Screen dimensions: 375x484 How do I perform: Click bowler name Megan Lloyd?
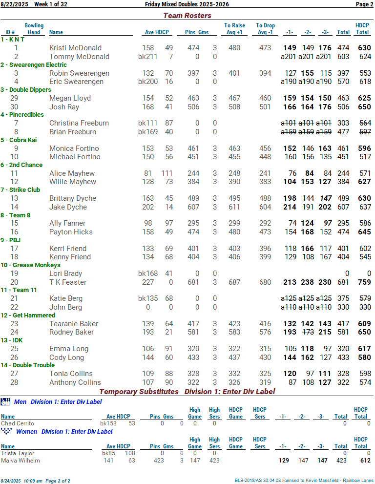coord(70,98)
